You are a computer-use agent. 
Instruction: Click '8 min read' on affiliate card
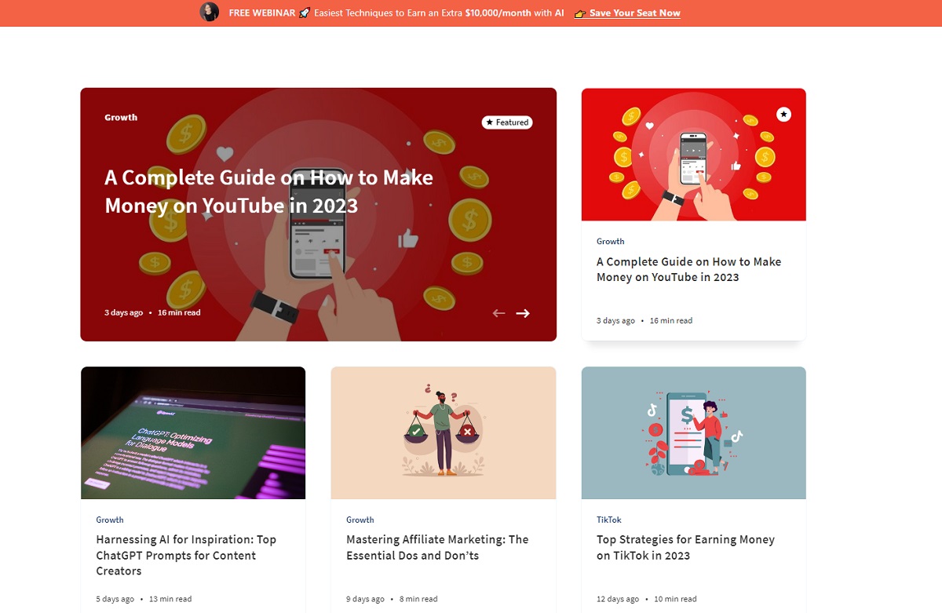418,599
